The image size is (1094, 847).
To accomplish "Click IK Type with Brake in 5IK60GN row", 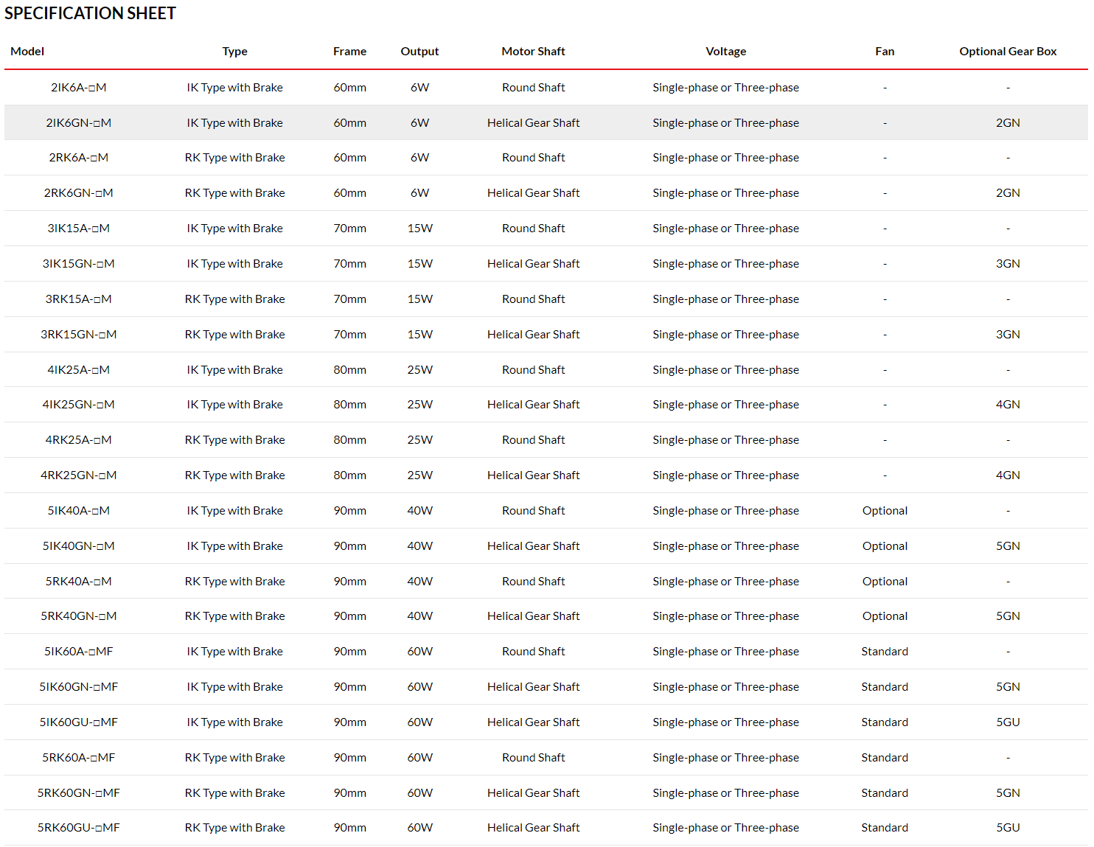I will click(234, 687).
